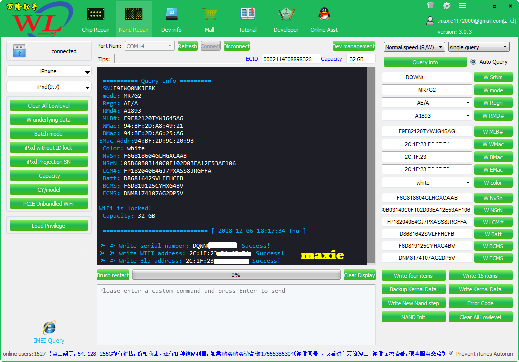Viewport: 519px width, 362px height.
Task: Click the 0% progress bar
Action: click(236, 275)
